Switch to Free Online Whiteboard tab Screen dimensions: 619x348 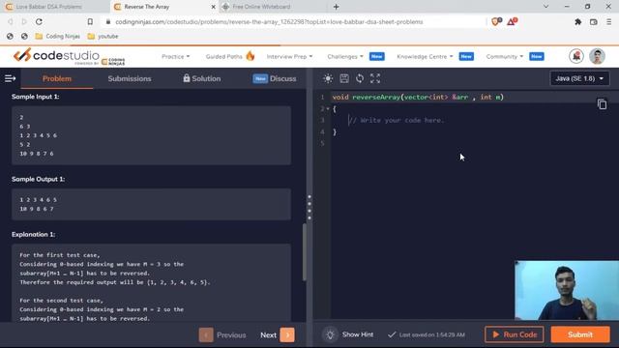point(261,7)
